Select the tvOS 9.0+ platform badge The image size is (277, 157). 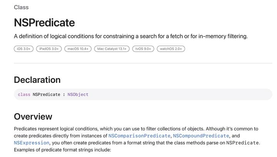point(144,49)
